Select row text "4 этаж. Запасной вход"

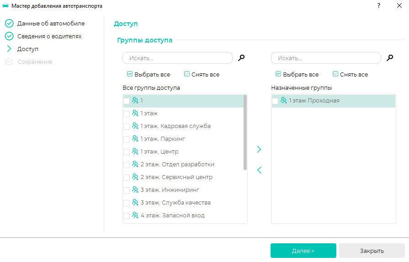tap(173, 215)
